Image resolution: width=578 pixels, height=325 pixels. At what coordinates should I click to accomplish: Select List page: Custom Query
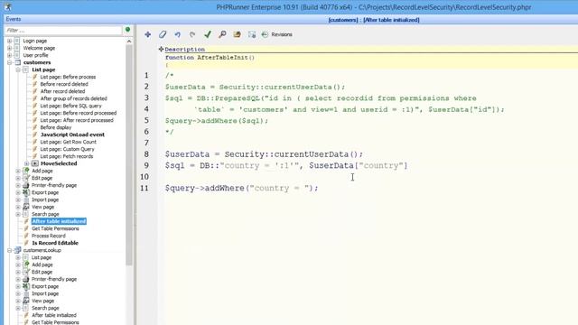tap(67, 149)
